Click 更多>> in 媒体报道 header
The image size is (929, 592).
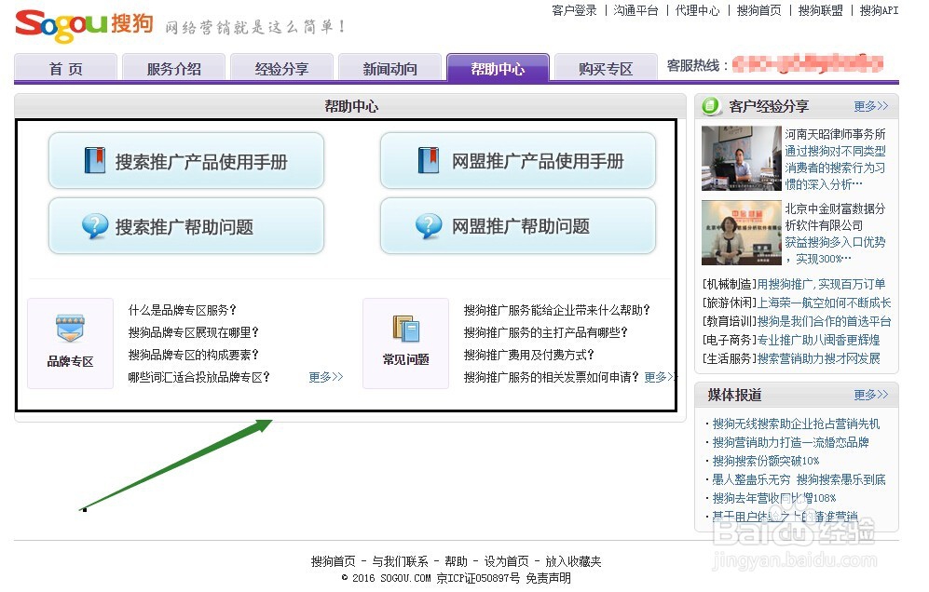click(871, 395)
